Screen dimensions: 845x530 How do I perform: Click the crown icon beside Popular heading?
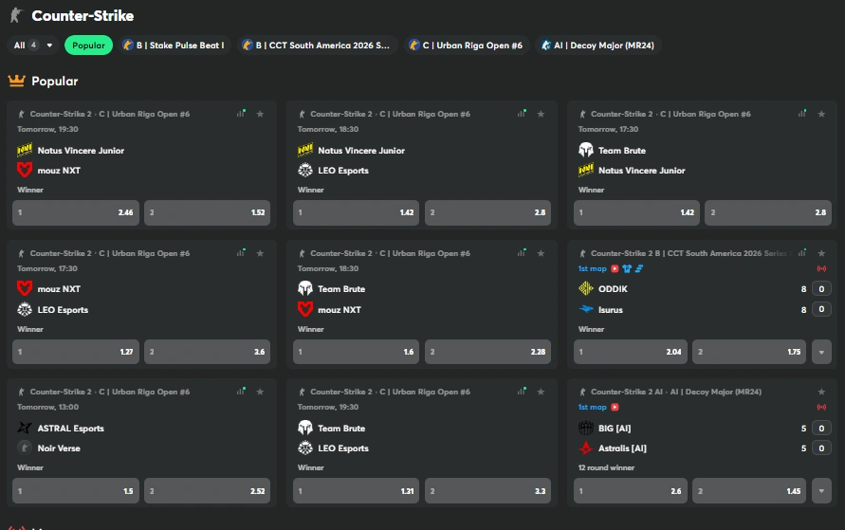[17, 81]
